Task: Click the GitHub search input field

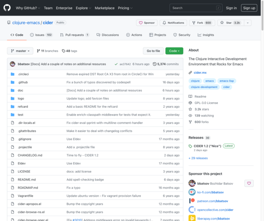Action: 196,8
